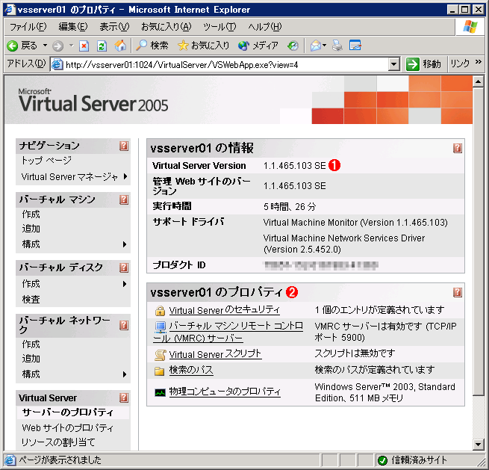Click monitor icon beside VMRC サーバー link

(161, 327)
